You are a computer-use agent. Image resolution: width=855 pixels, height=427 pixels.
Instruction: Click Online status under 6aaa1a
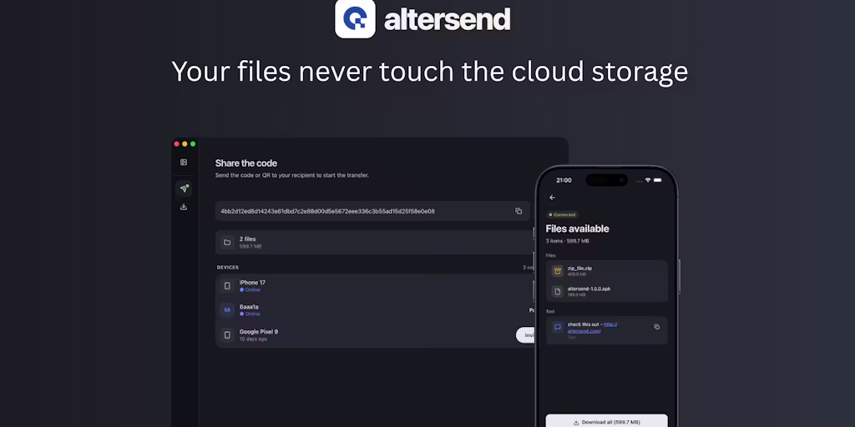tap(250, 314)
